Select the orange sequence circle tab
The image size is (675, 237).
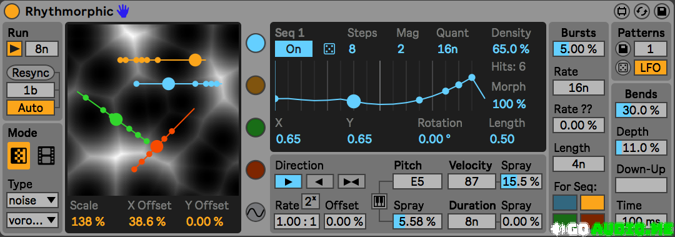pyautogui.click(x=255, y=85)
